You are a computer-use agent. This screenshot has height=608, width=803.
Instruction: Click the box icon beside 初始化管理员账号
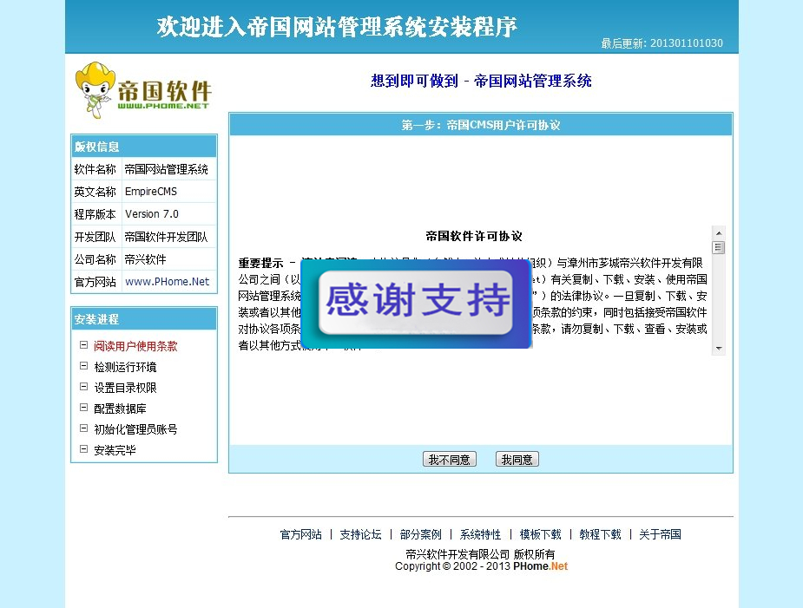83,428
